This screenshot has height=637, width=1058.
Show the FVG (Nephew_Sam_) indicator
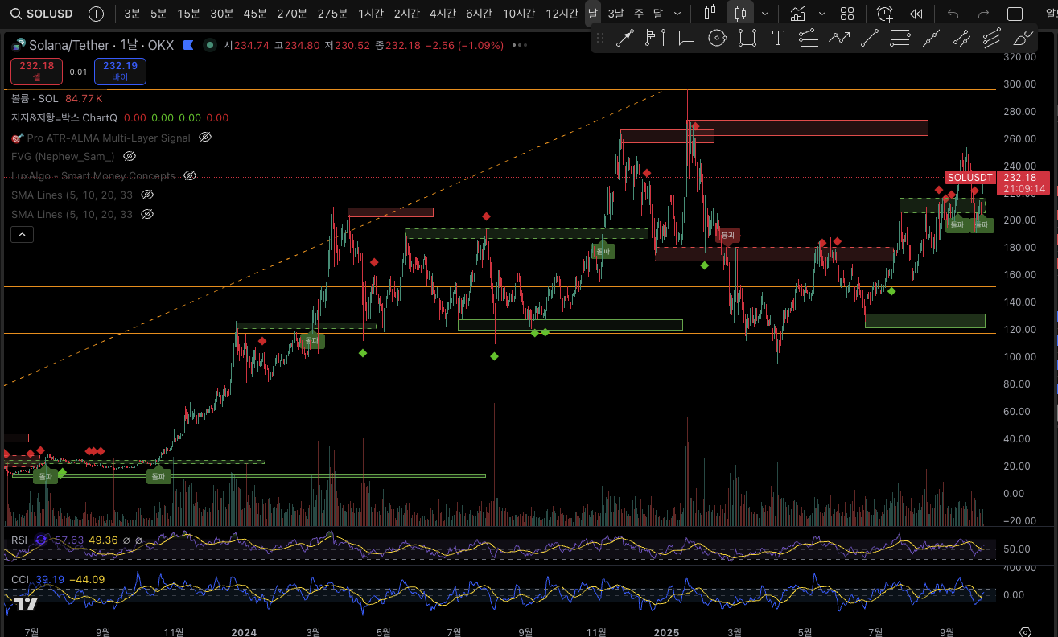[x=130, y=156]
